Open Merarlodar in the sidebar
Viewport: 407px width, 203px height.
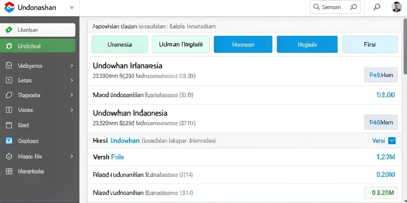[x=31, y=171]
